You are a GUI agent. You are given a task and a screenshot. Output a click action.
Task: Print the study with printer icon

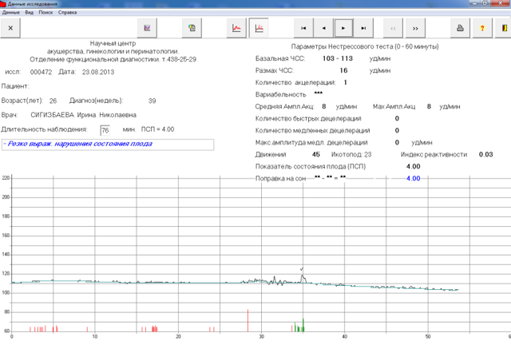(x=460, y=28)
